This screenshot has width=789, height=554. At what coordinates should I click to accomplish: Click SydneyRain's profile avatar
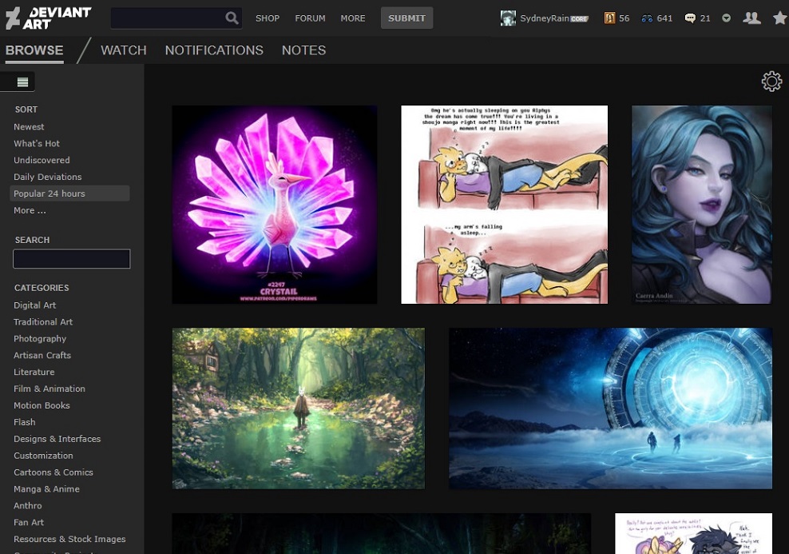coord(508,17)
